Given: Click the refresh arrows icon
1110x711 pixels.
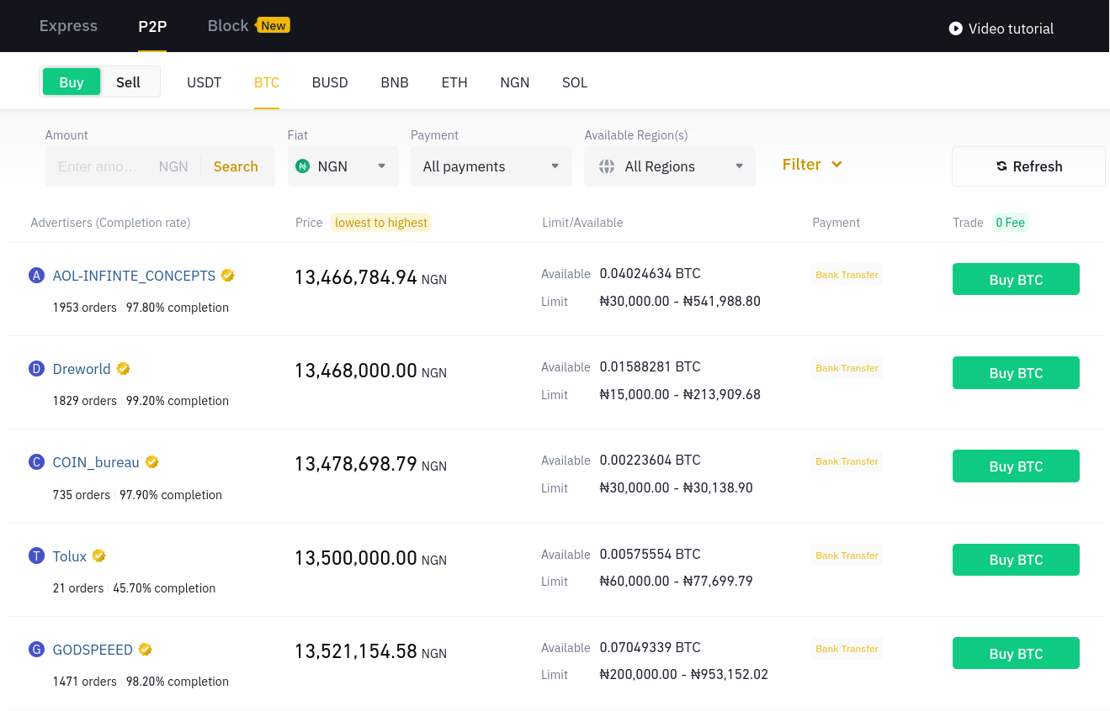Looking at the screenshot, I should click(1001, 166).
